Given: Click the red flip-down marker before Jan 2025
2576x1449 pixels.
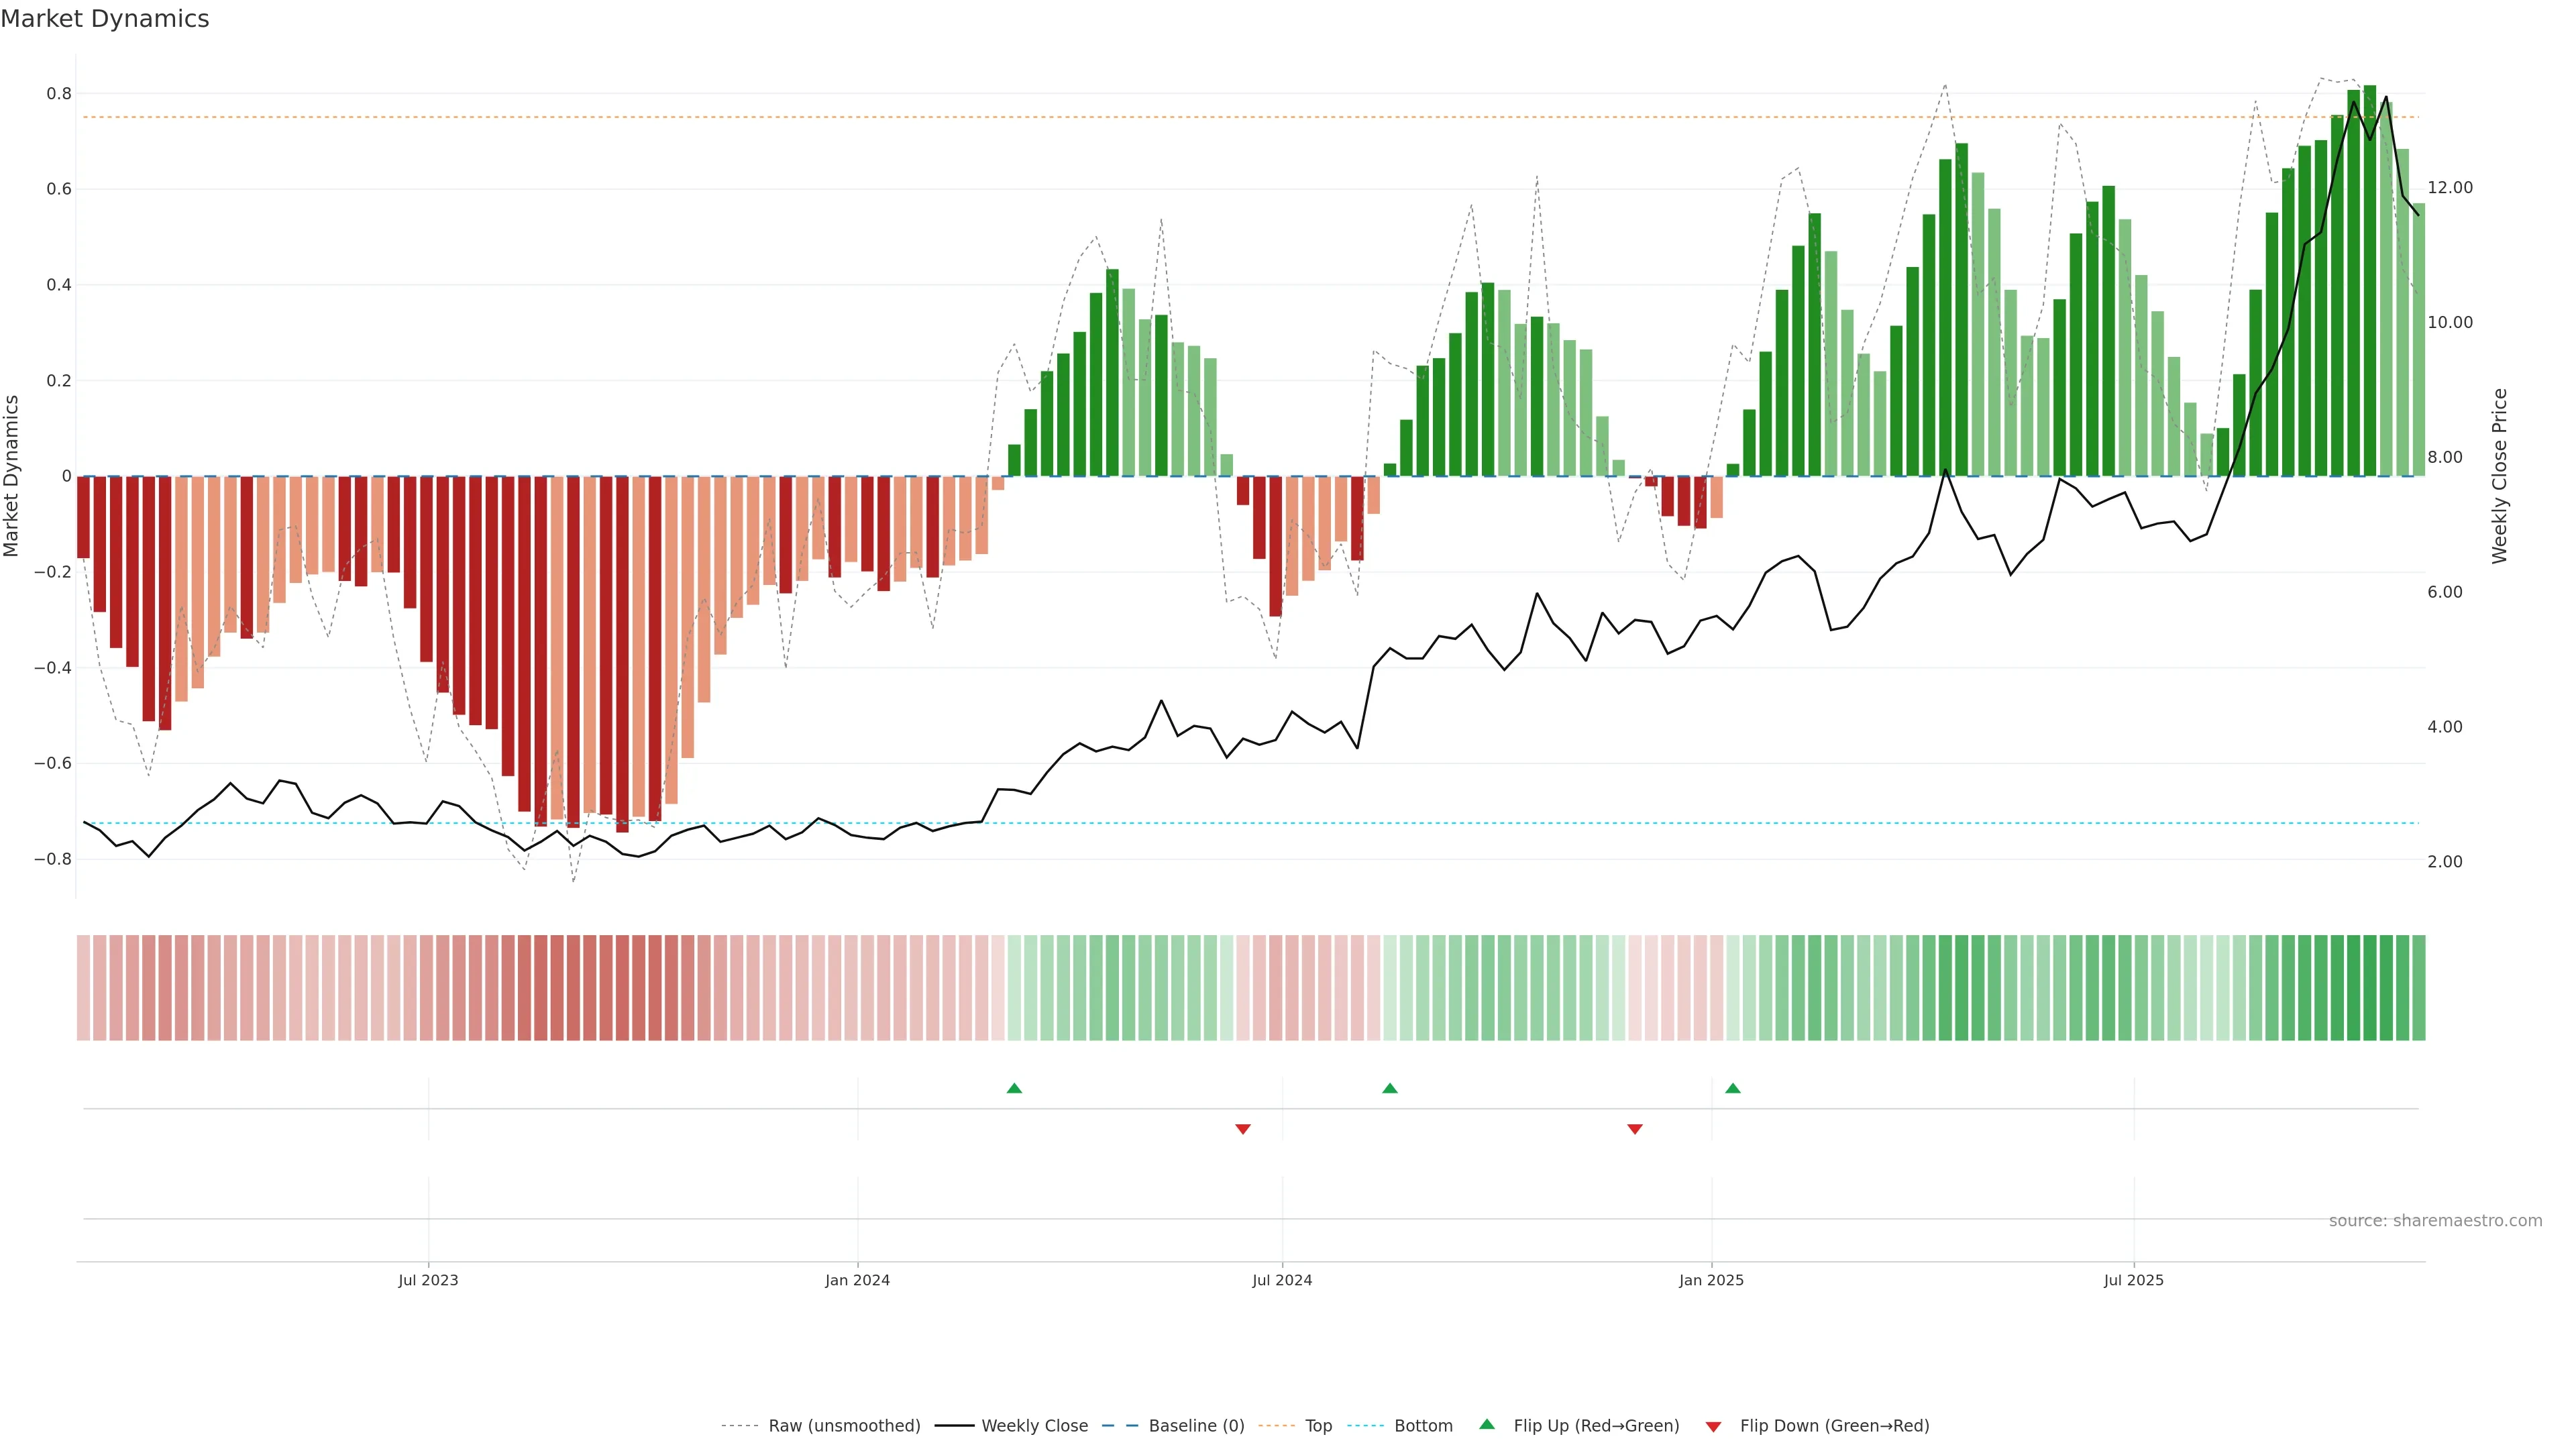Looking at the screenshot, I should tap(1635, 1129).
